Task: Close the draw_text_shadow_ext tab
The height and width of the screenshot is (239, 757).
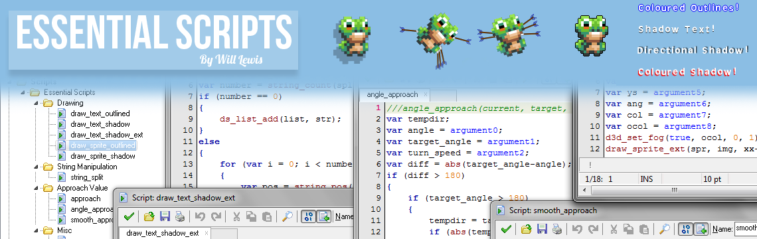Action: click(207, 233)
